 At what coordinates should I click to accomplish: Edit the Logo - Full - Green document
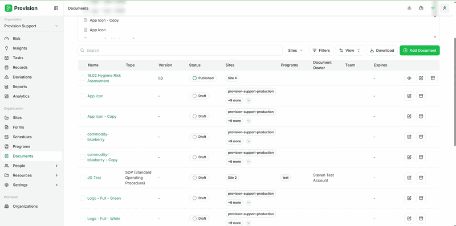point(409,198)
